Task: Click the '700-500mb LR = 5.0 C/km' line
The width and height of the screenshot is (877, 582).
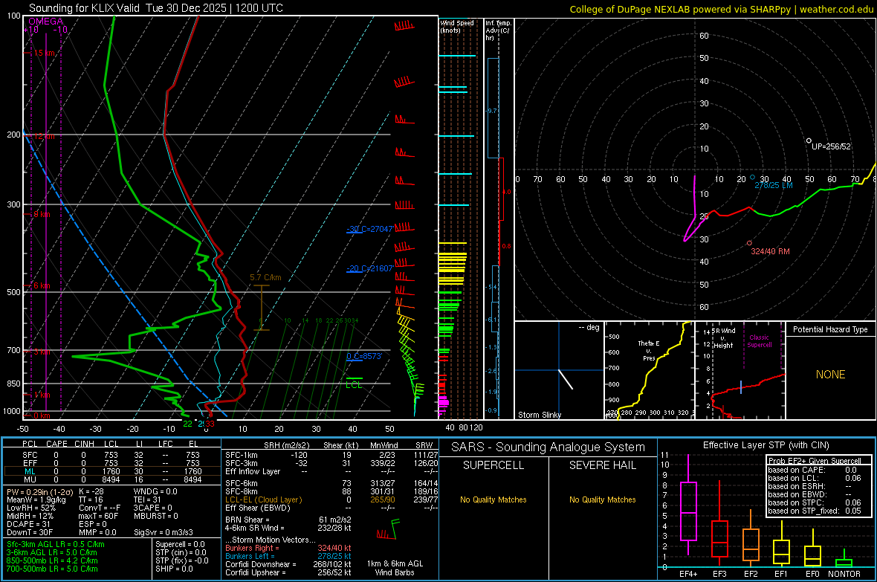Action: click(x=52, y=569)
